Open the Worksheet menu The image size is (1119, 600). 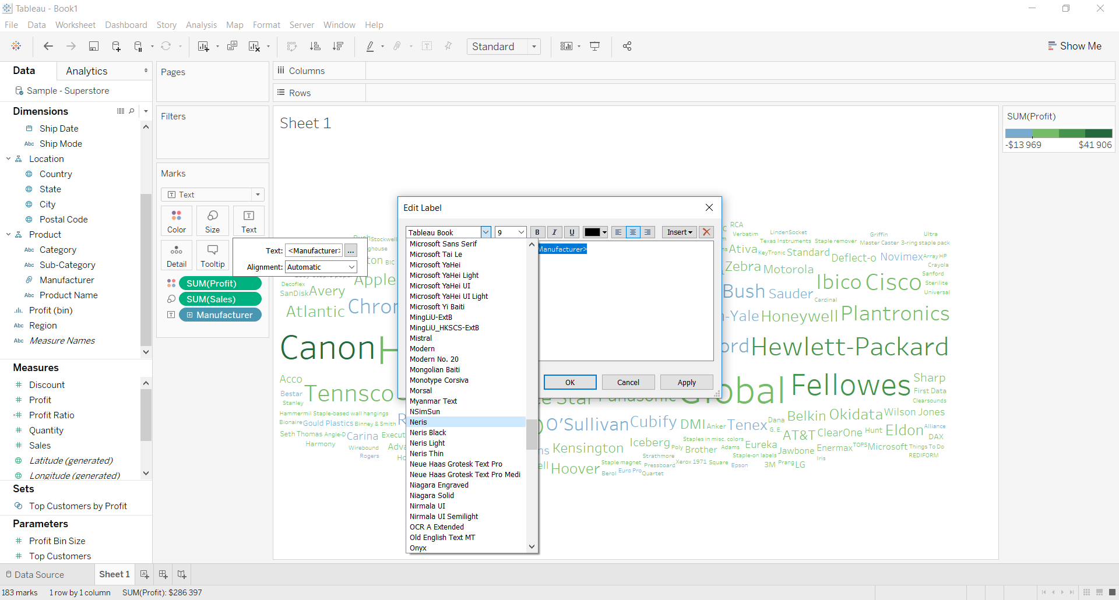75,25
